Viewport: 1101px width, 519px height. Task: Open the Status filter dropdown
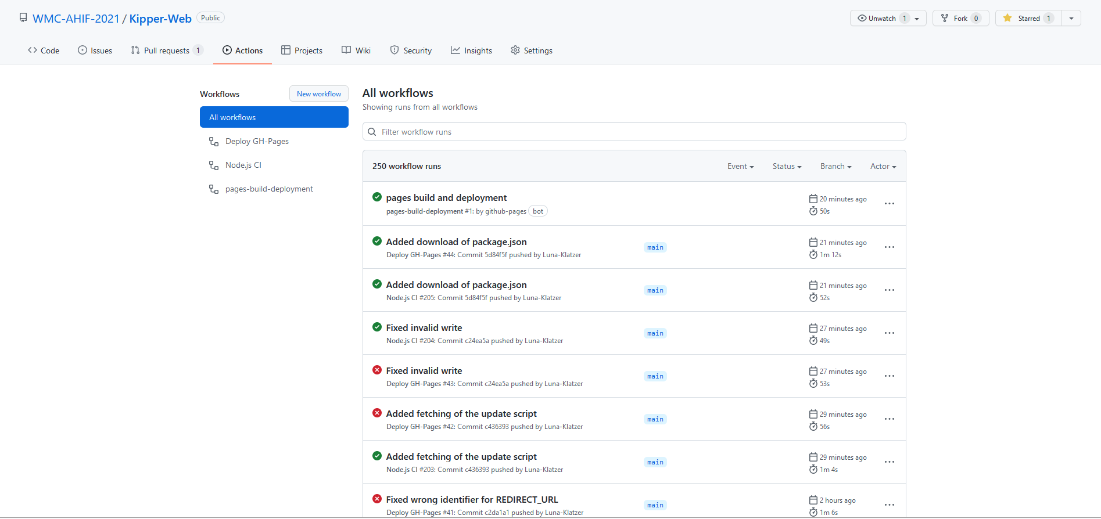pos(787,166)
